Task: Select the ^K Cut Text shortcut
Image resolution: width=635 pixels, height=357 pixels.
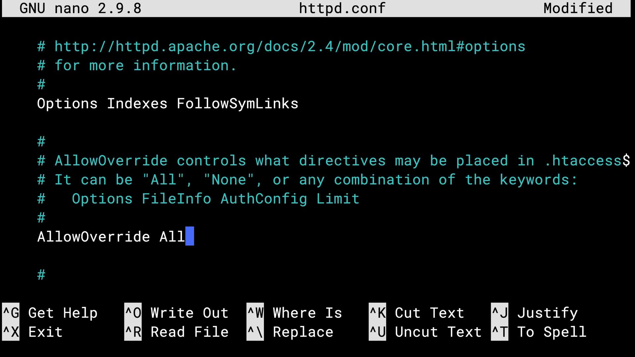Action: click(x=417, y=313)
